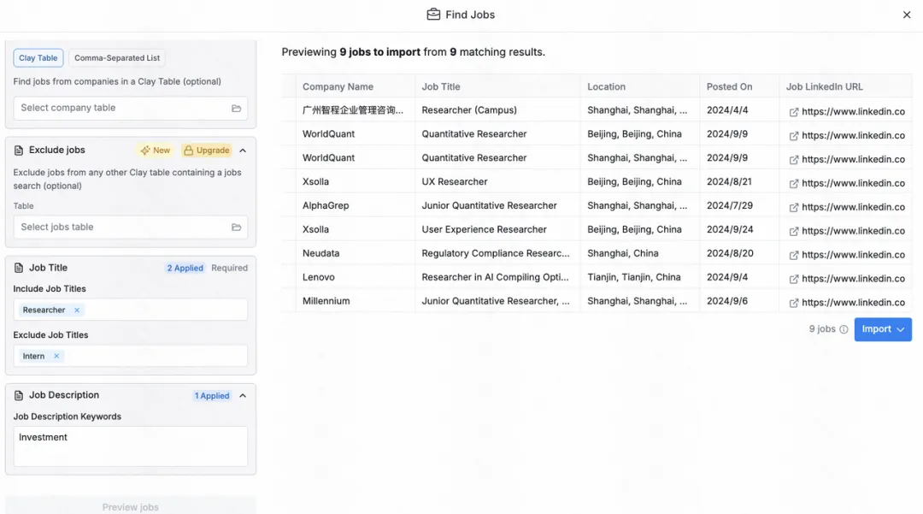Remove the Researcher job title tag
The image size is (923, 514).
pyautogui.click(x=77, y=310)
